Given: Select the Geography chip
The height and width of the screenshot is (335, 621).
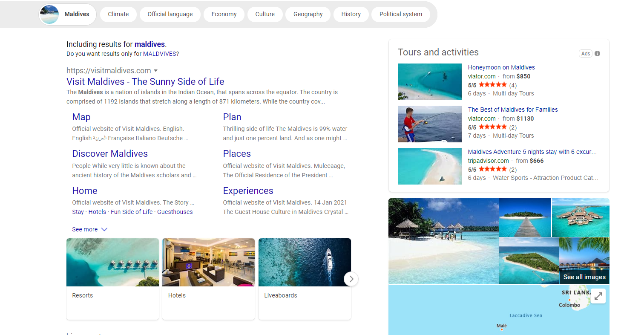Looking at the screenshot, I should point(308,14).
